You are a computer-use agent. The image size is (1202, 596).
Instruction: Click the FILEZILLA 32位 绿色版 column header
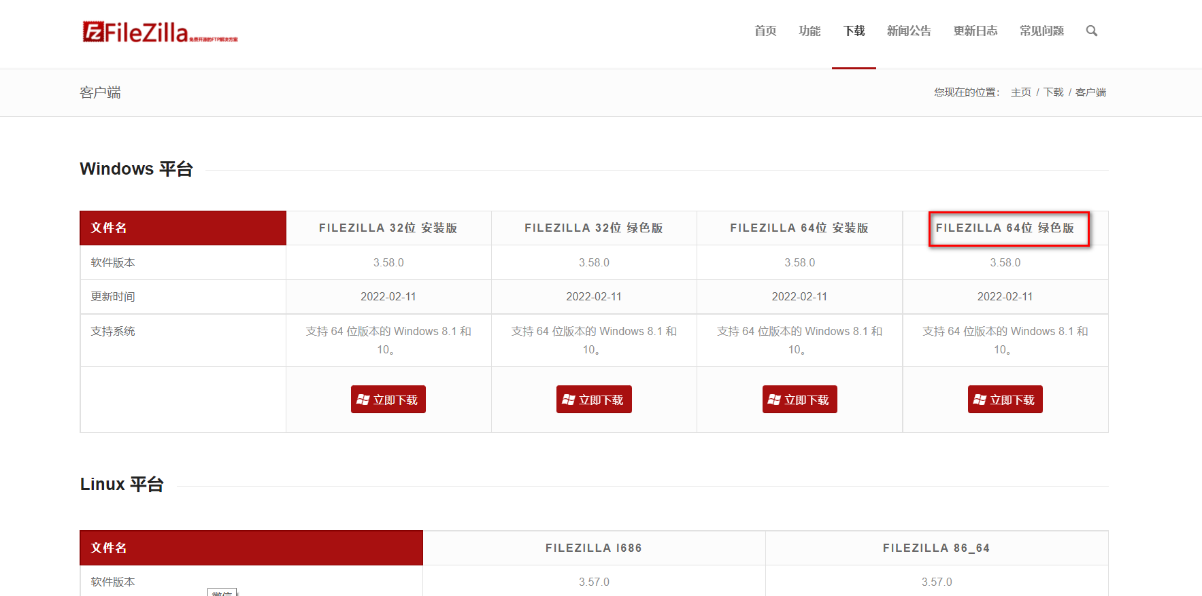[x=594, y=228]
